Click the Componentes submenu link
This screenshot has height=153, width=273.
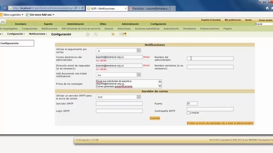click(29, 28)
